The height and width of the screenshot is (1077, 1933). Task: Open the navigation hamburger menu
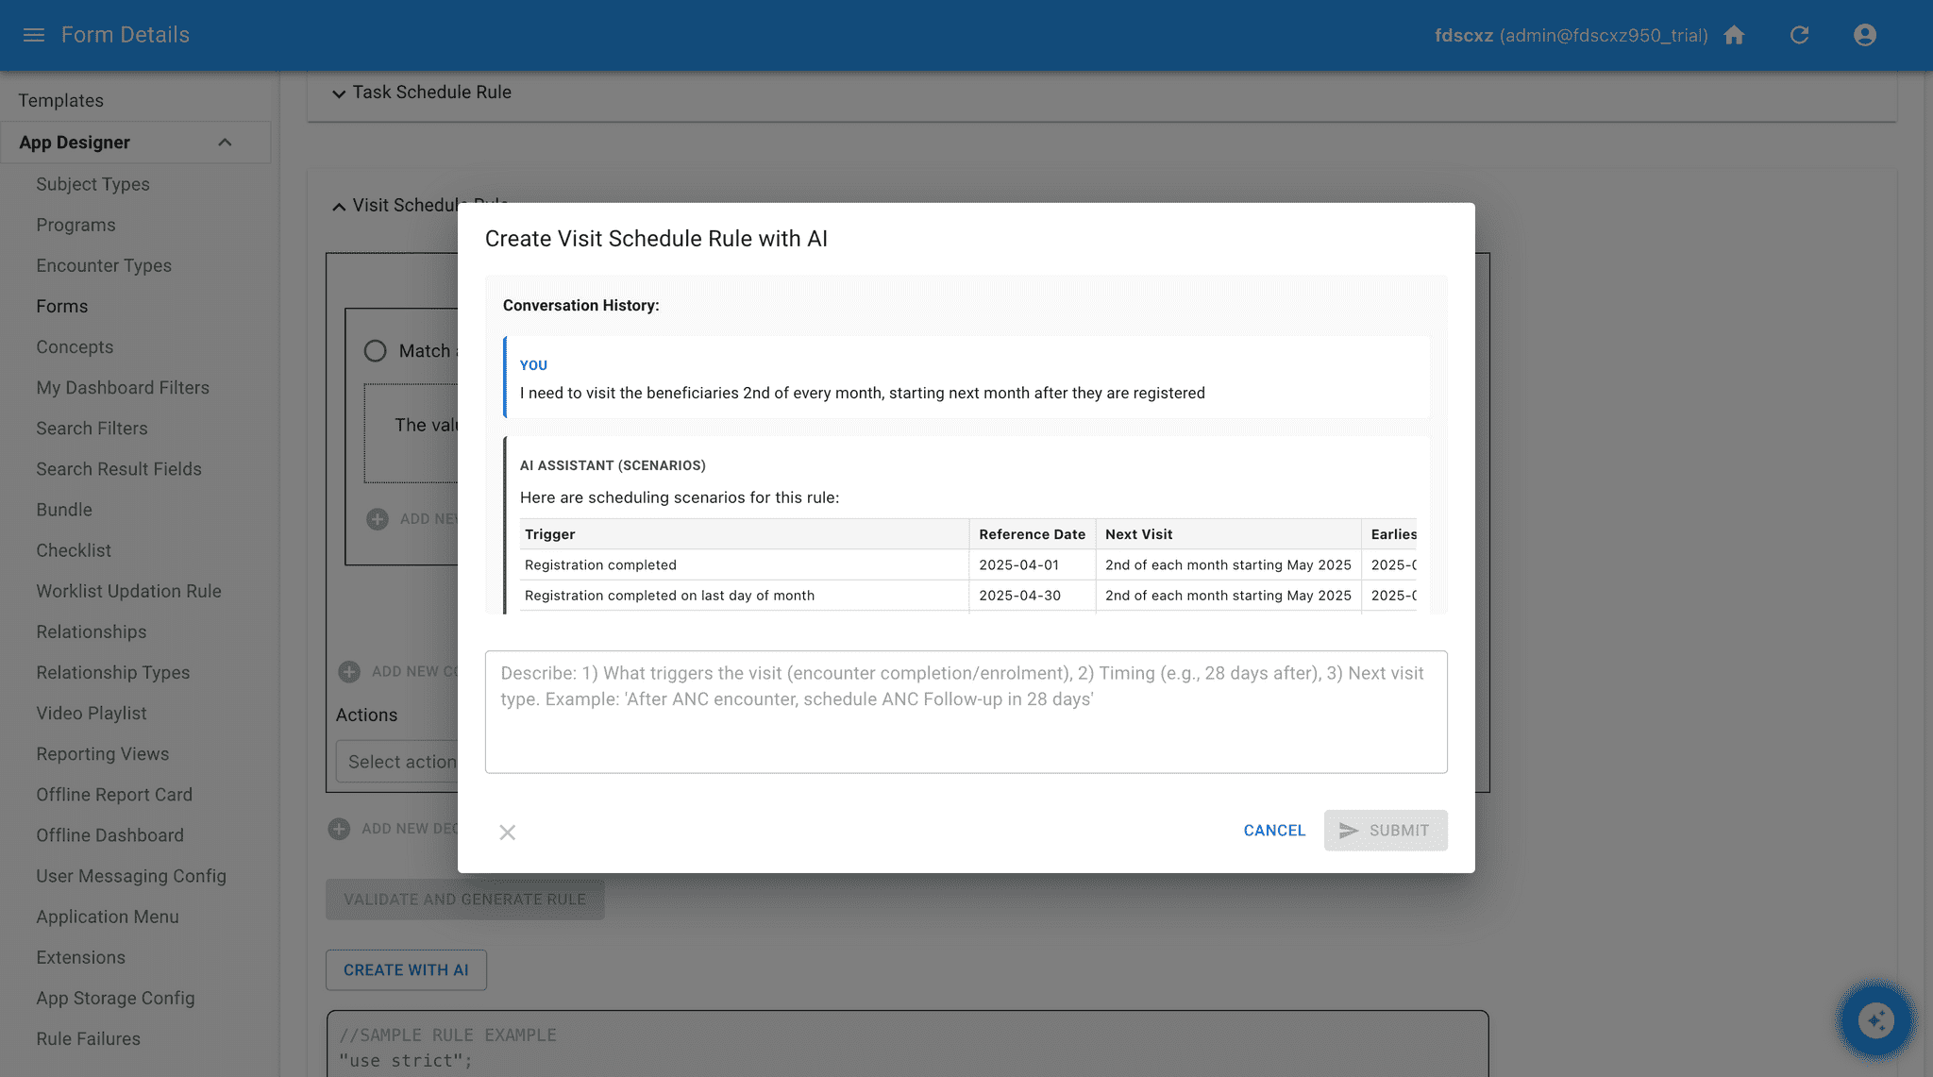point(33,35)
